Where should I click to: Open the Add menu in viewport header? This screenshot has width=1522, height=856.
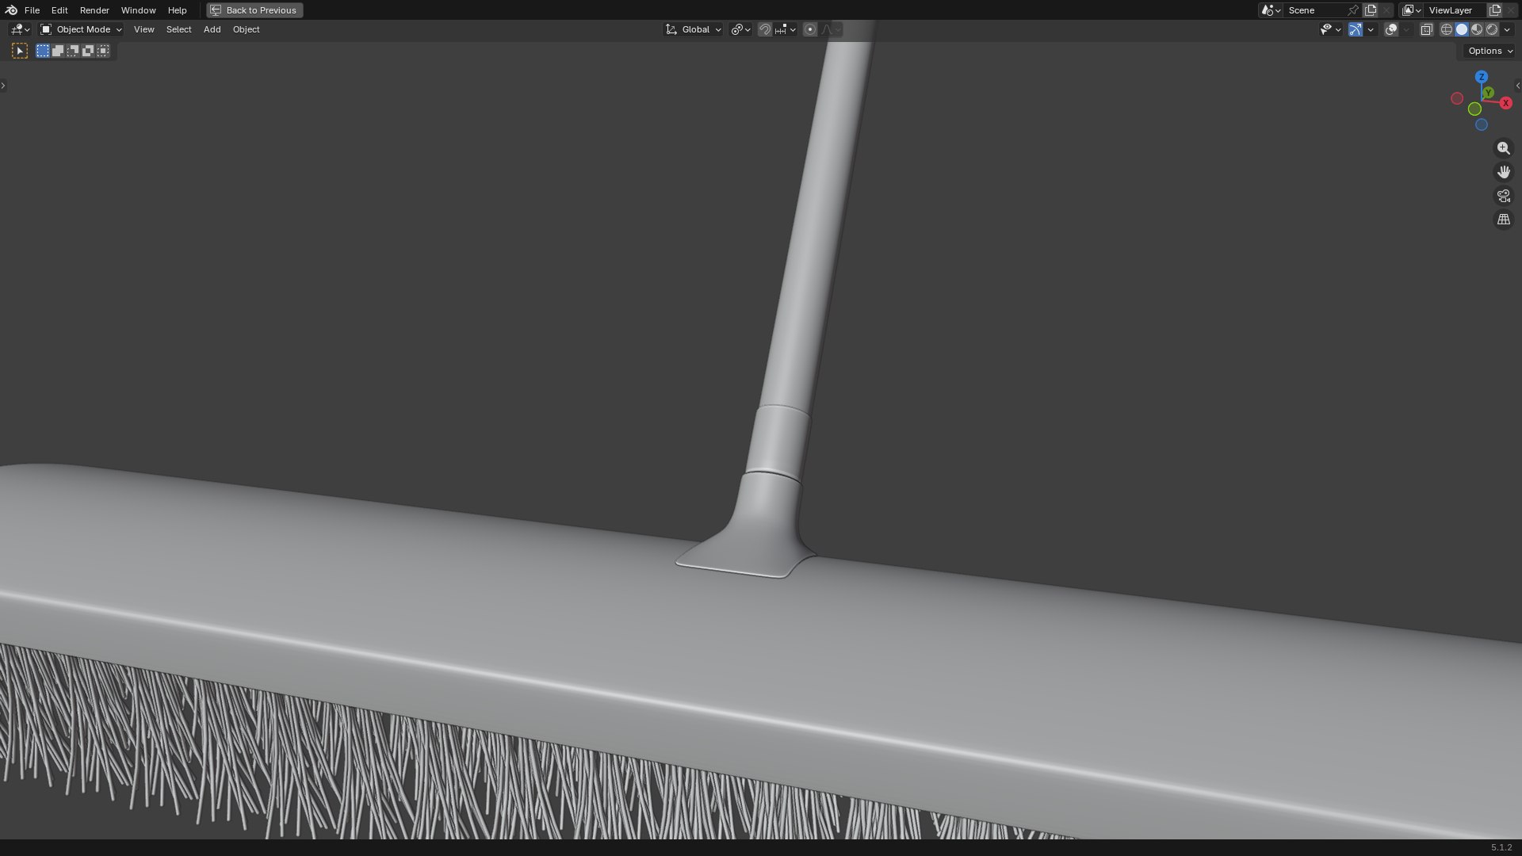212,29
